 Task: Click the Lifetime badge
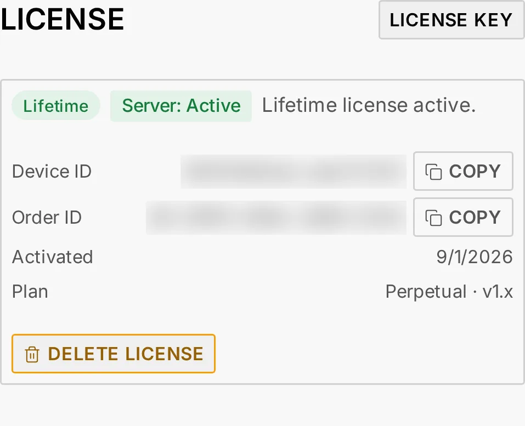(x=56, y=105)
